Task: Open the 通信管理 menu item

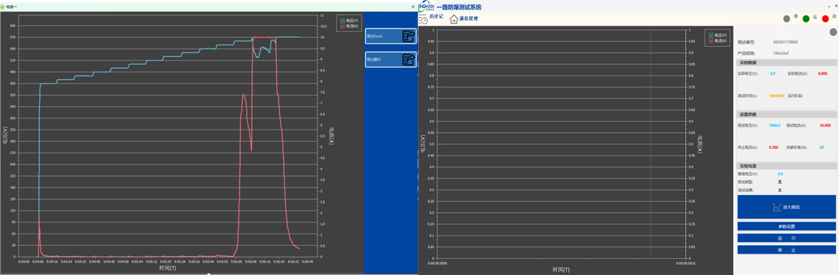Action: click(x=469, y=19)
